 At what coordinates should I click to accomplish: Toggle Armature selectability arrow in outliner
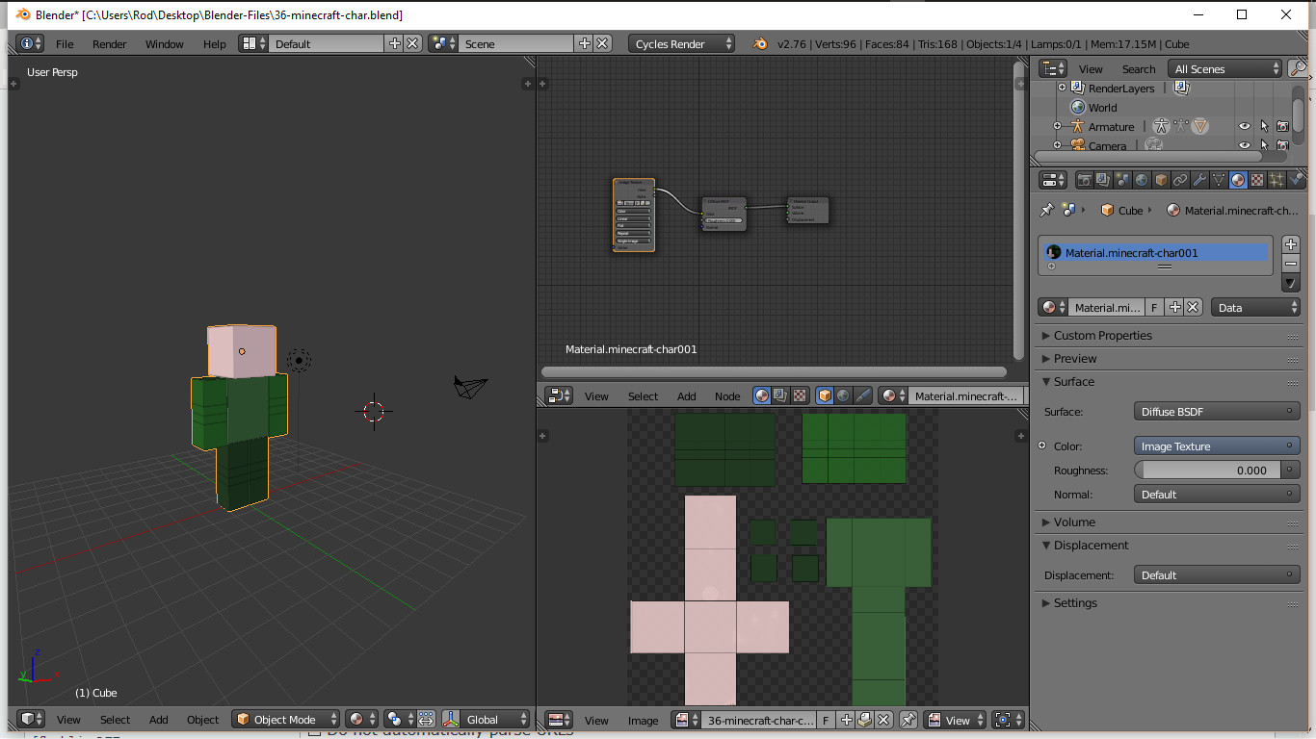pos(1264,126)
